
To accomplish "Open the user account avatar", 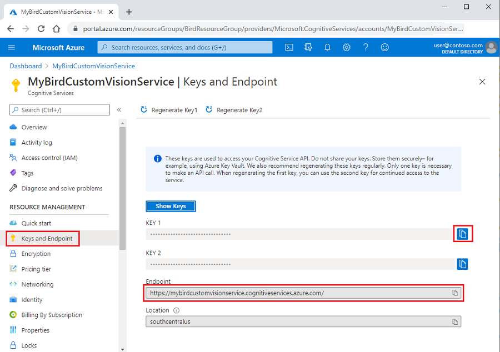I will (491, 47).
